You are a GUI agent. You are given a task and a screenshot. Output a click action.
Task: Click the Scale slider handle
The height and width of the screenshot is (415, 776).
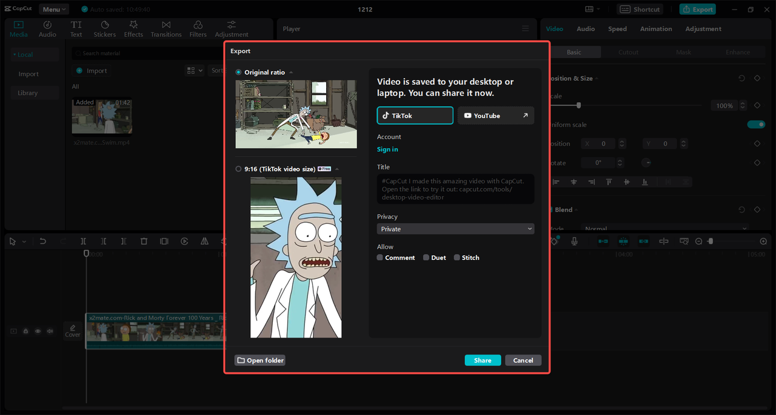tap(578, 105)
